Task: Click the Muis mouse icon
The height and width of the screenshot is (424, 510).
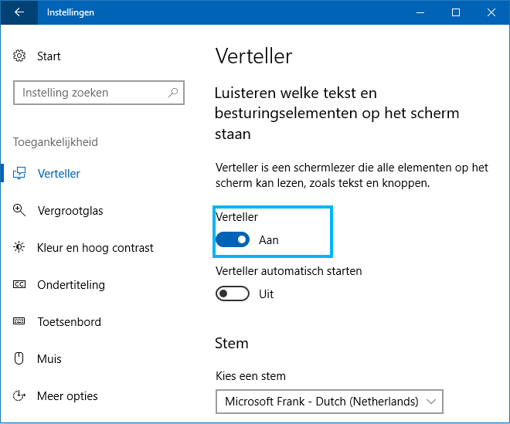Action: (19, 358)
